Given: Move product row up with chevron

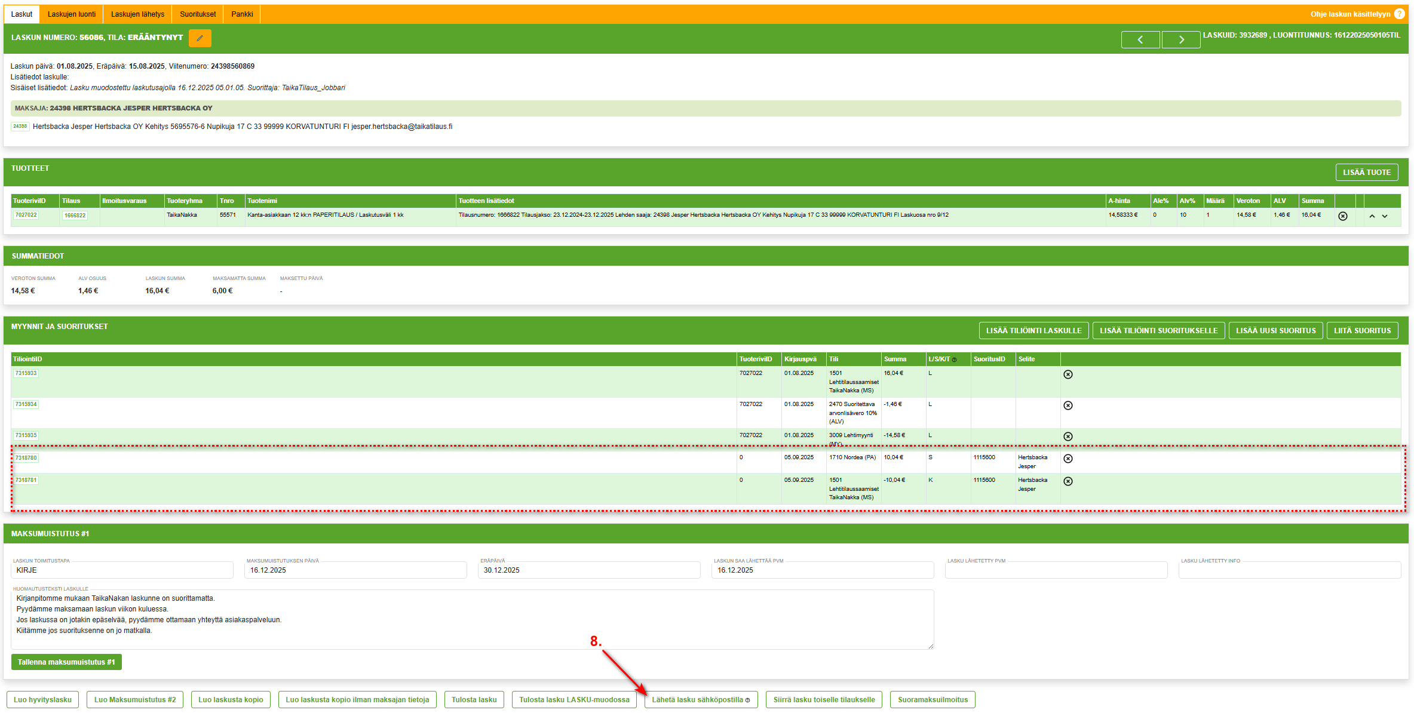Looking at the screenshot, I should (x=1372, y=216).
